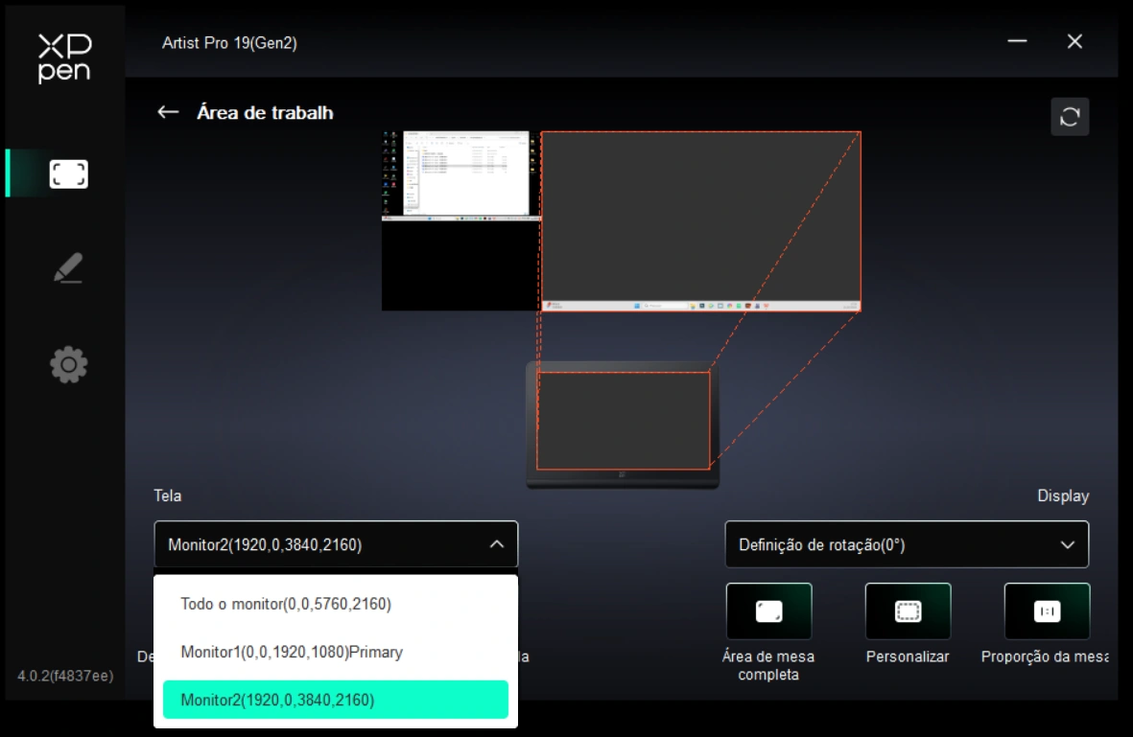The height and width of the screenshot is (737, 1133).
Task: Choose the Personalizar area mode
Action: pos(908,611)
